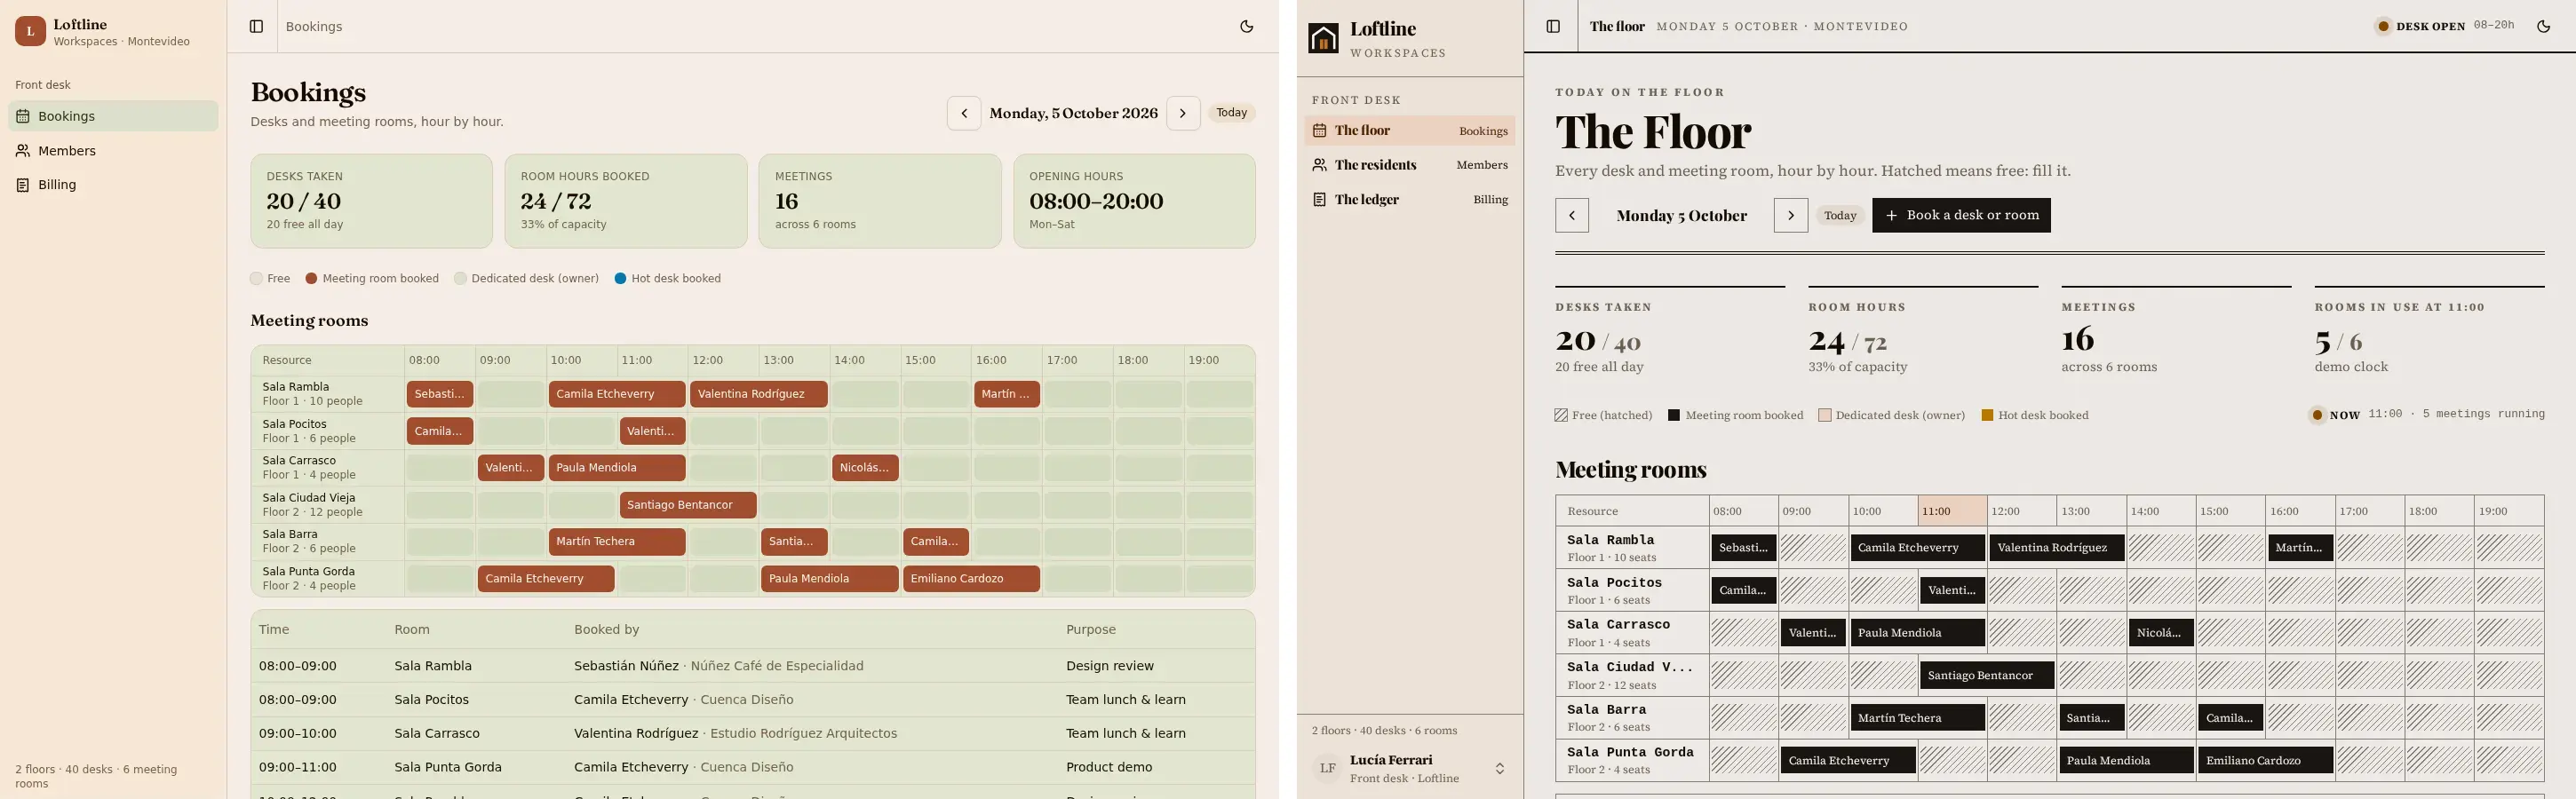Open "The ledger" in the right sidebar
Screen dimensions: 2576x799
pyautogui.click(x=1410, y=199)
